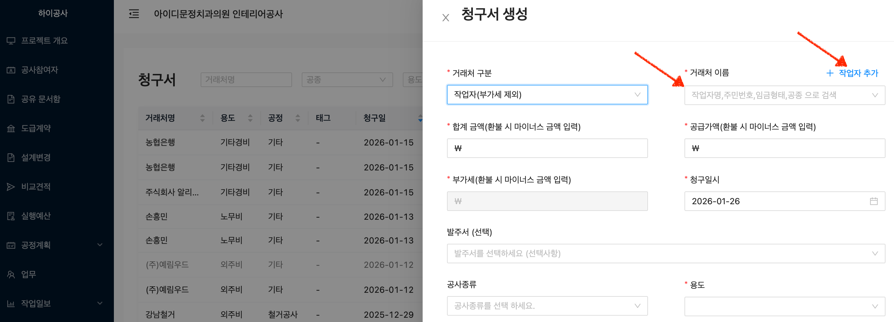The height and width of the screenshot is (322, 894).
Task: Open 공유 문서함 in the sidebar
Action: click(x=40, y=99)
